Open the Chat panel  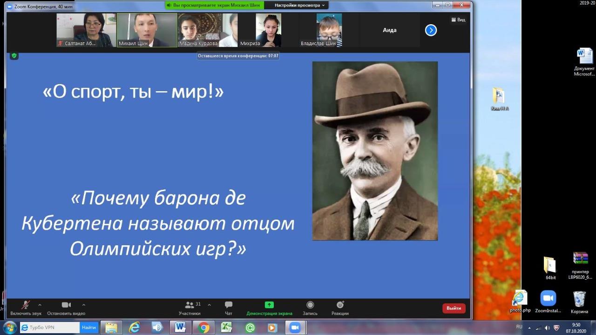click(229, 305)
